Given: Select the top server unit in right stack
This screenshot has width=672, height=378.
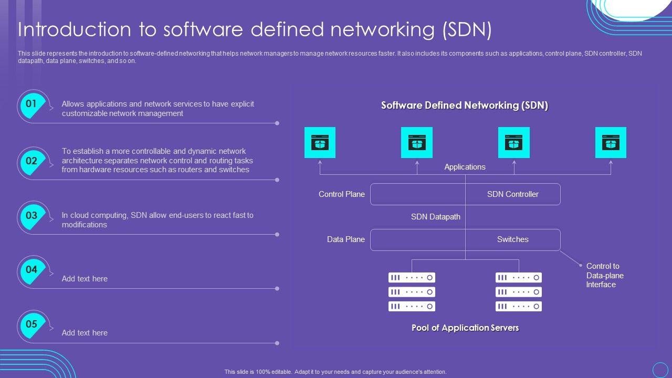Looking at the screenshot, I should point(518,277).
